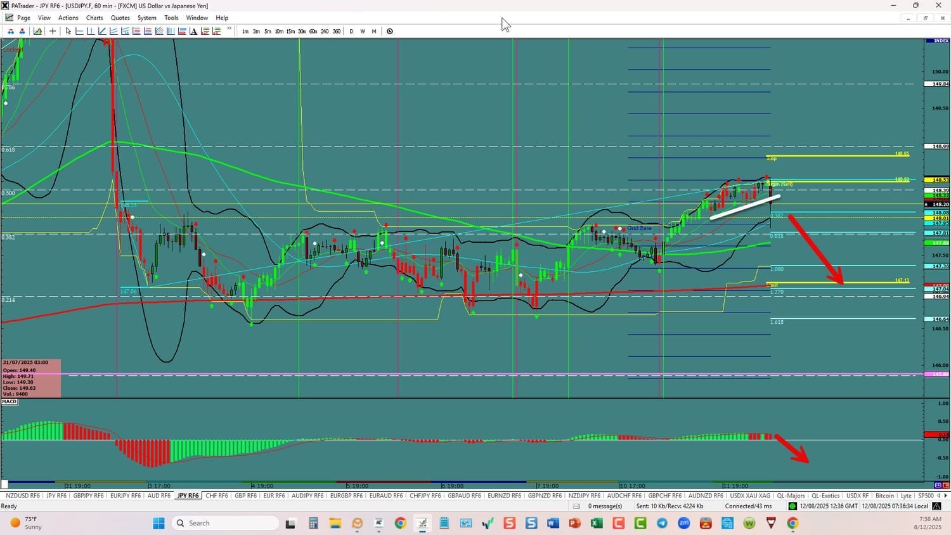Select the horizontal line drawing tool
This screenshot has width=951, height=535.
pyautogui.click(x=80, y=31)
